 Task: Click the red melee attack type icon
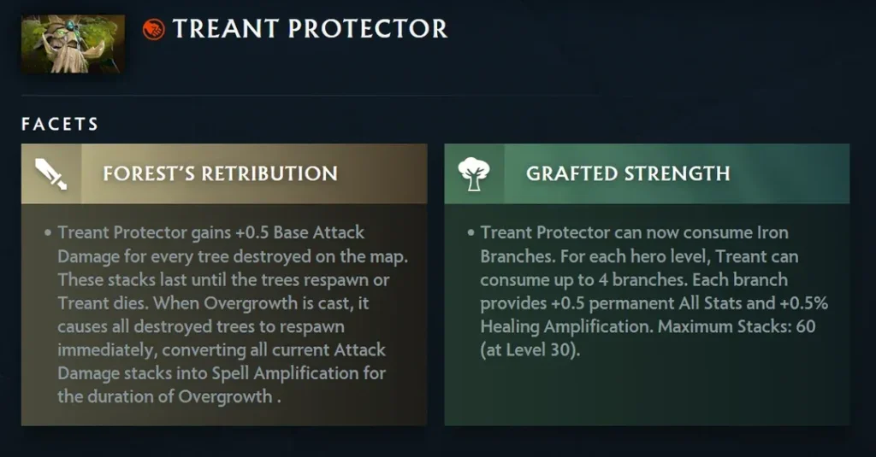154,31
